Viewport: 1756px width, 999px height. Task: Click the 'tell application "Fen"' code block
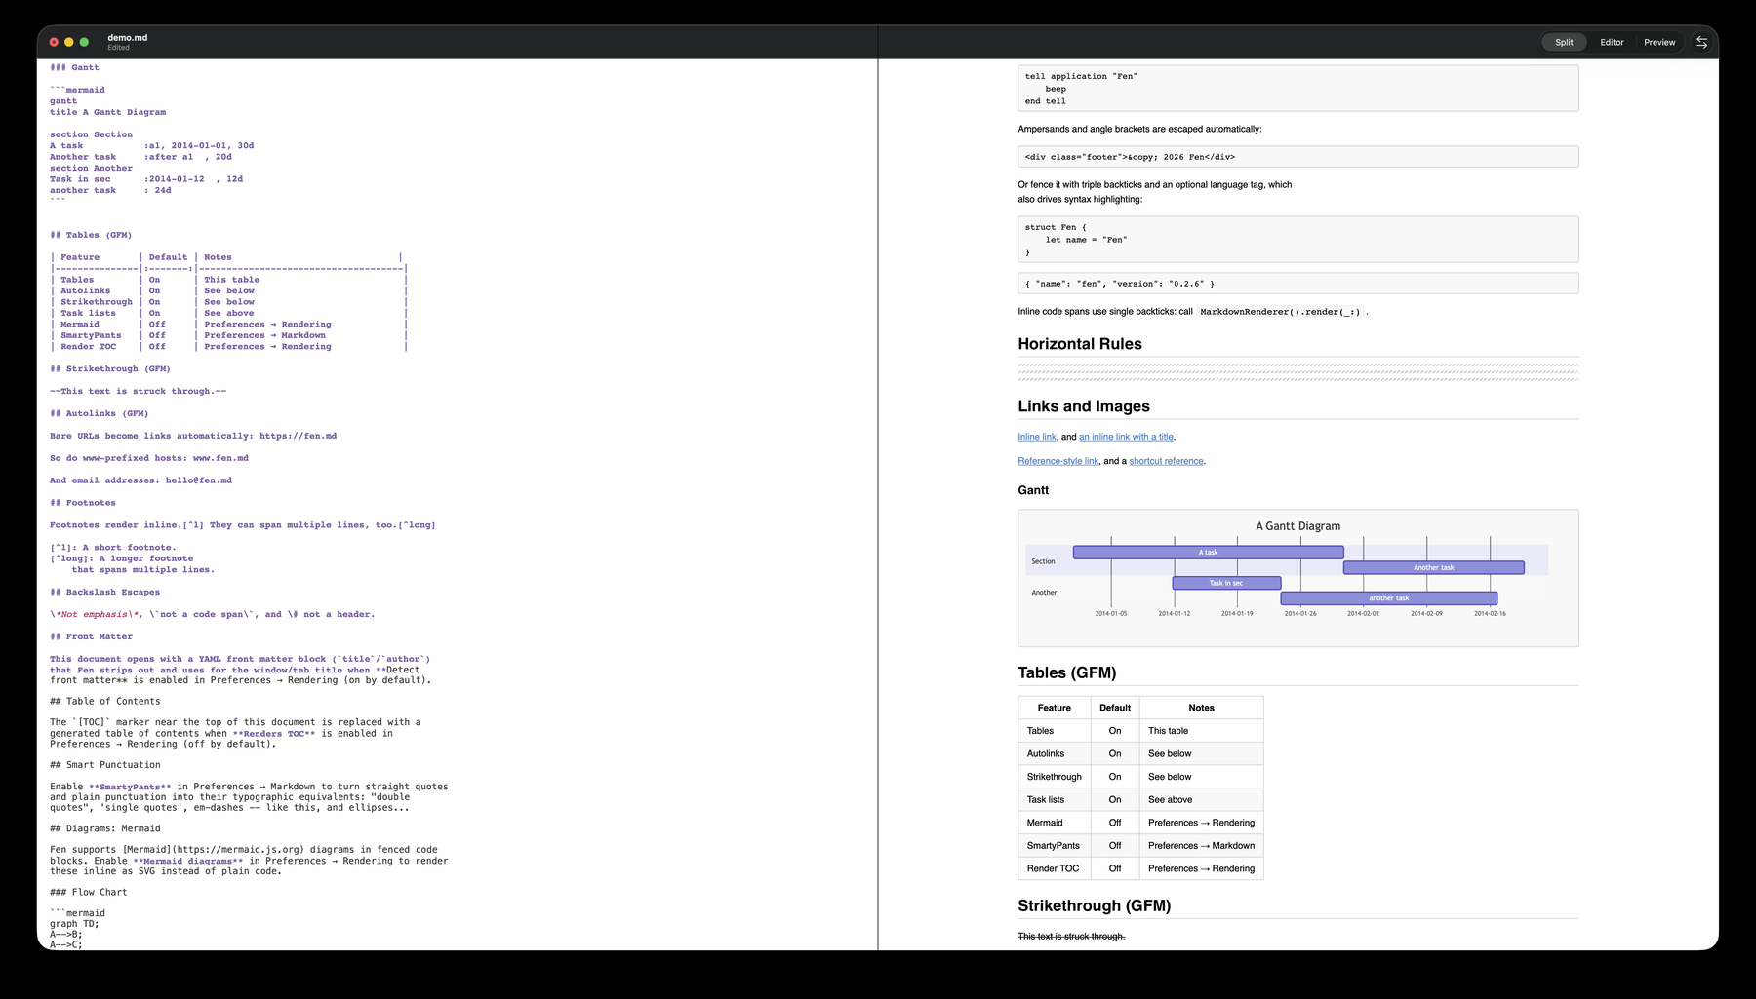(1297, 89)
